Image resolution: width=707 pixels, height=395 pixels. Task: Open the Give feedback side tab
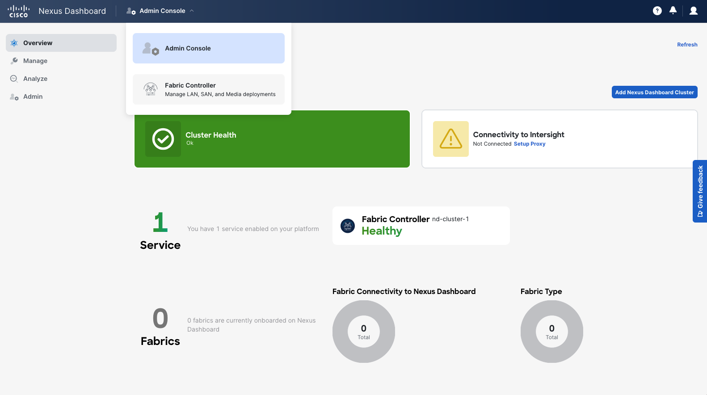700,191
